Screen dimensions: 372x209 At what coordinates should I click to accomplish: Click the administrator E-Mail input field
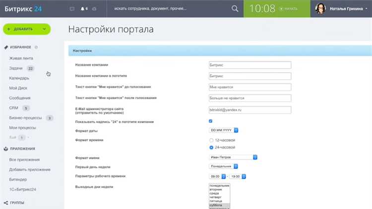(x=250, y=110)
